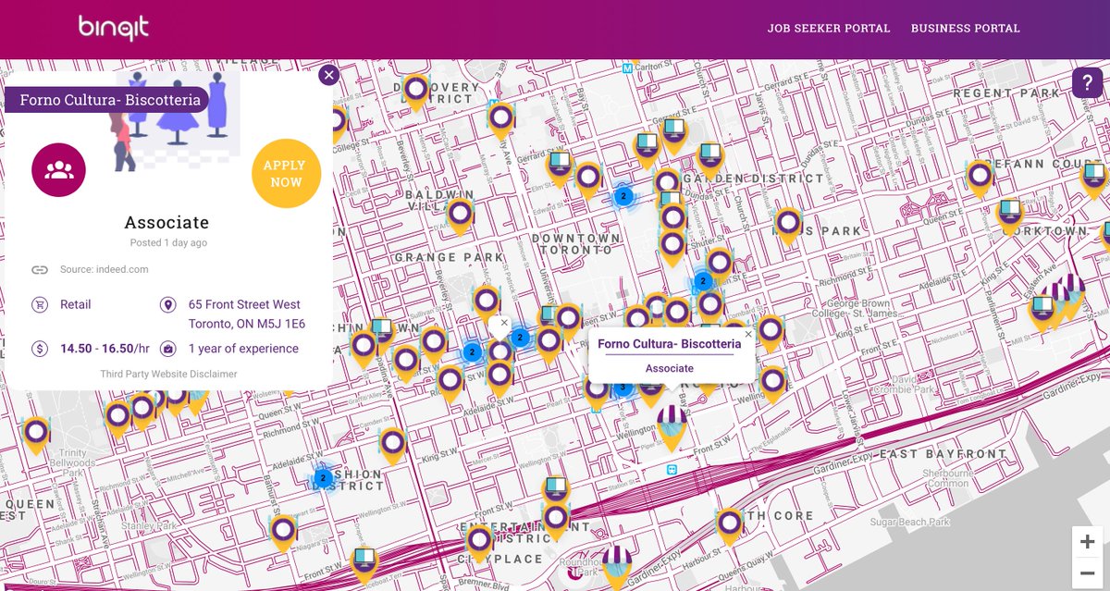
Task: Zoom out of the map with minus
Action: click(x=1088, y=573)
